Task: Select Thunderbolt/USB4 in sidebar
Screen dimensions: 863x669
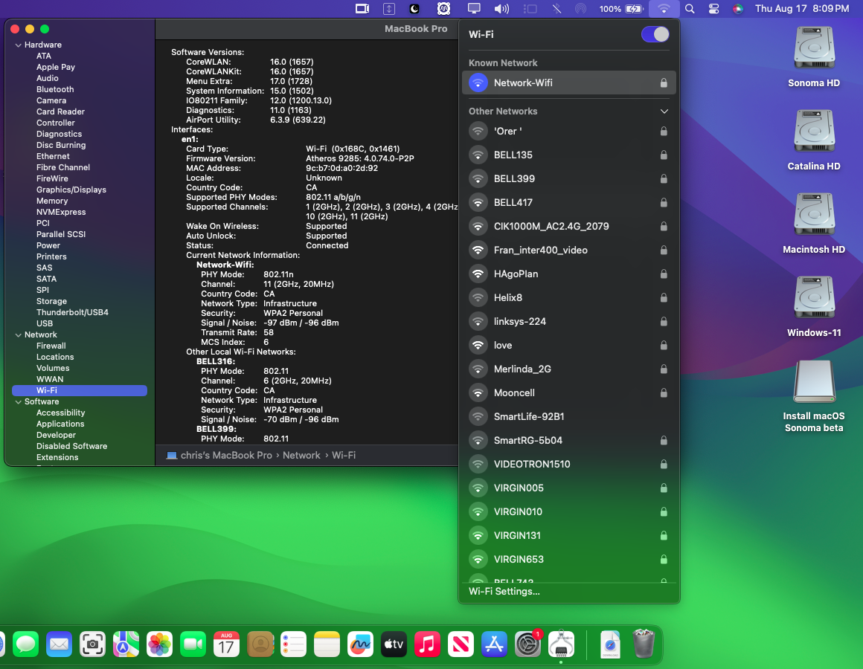Action: coord(72,312)
